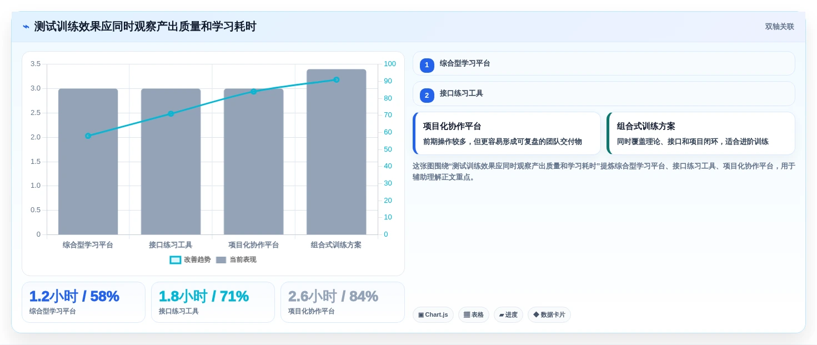The image size is (817, 345).
Task: Click the number 2 badge
Action: 427,96
